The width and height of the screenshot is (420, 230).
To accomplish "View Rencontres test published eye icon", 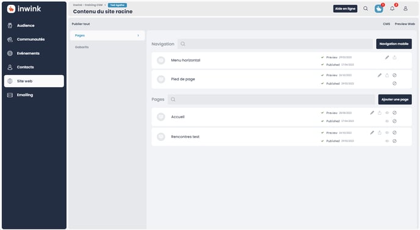I will [387, 141].
